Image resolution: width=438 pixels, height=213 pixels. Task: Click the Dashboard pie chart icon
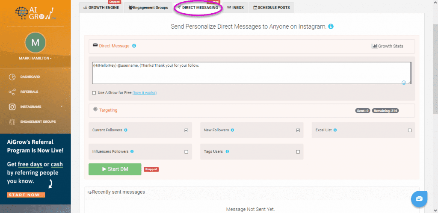pos(12,77)
